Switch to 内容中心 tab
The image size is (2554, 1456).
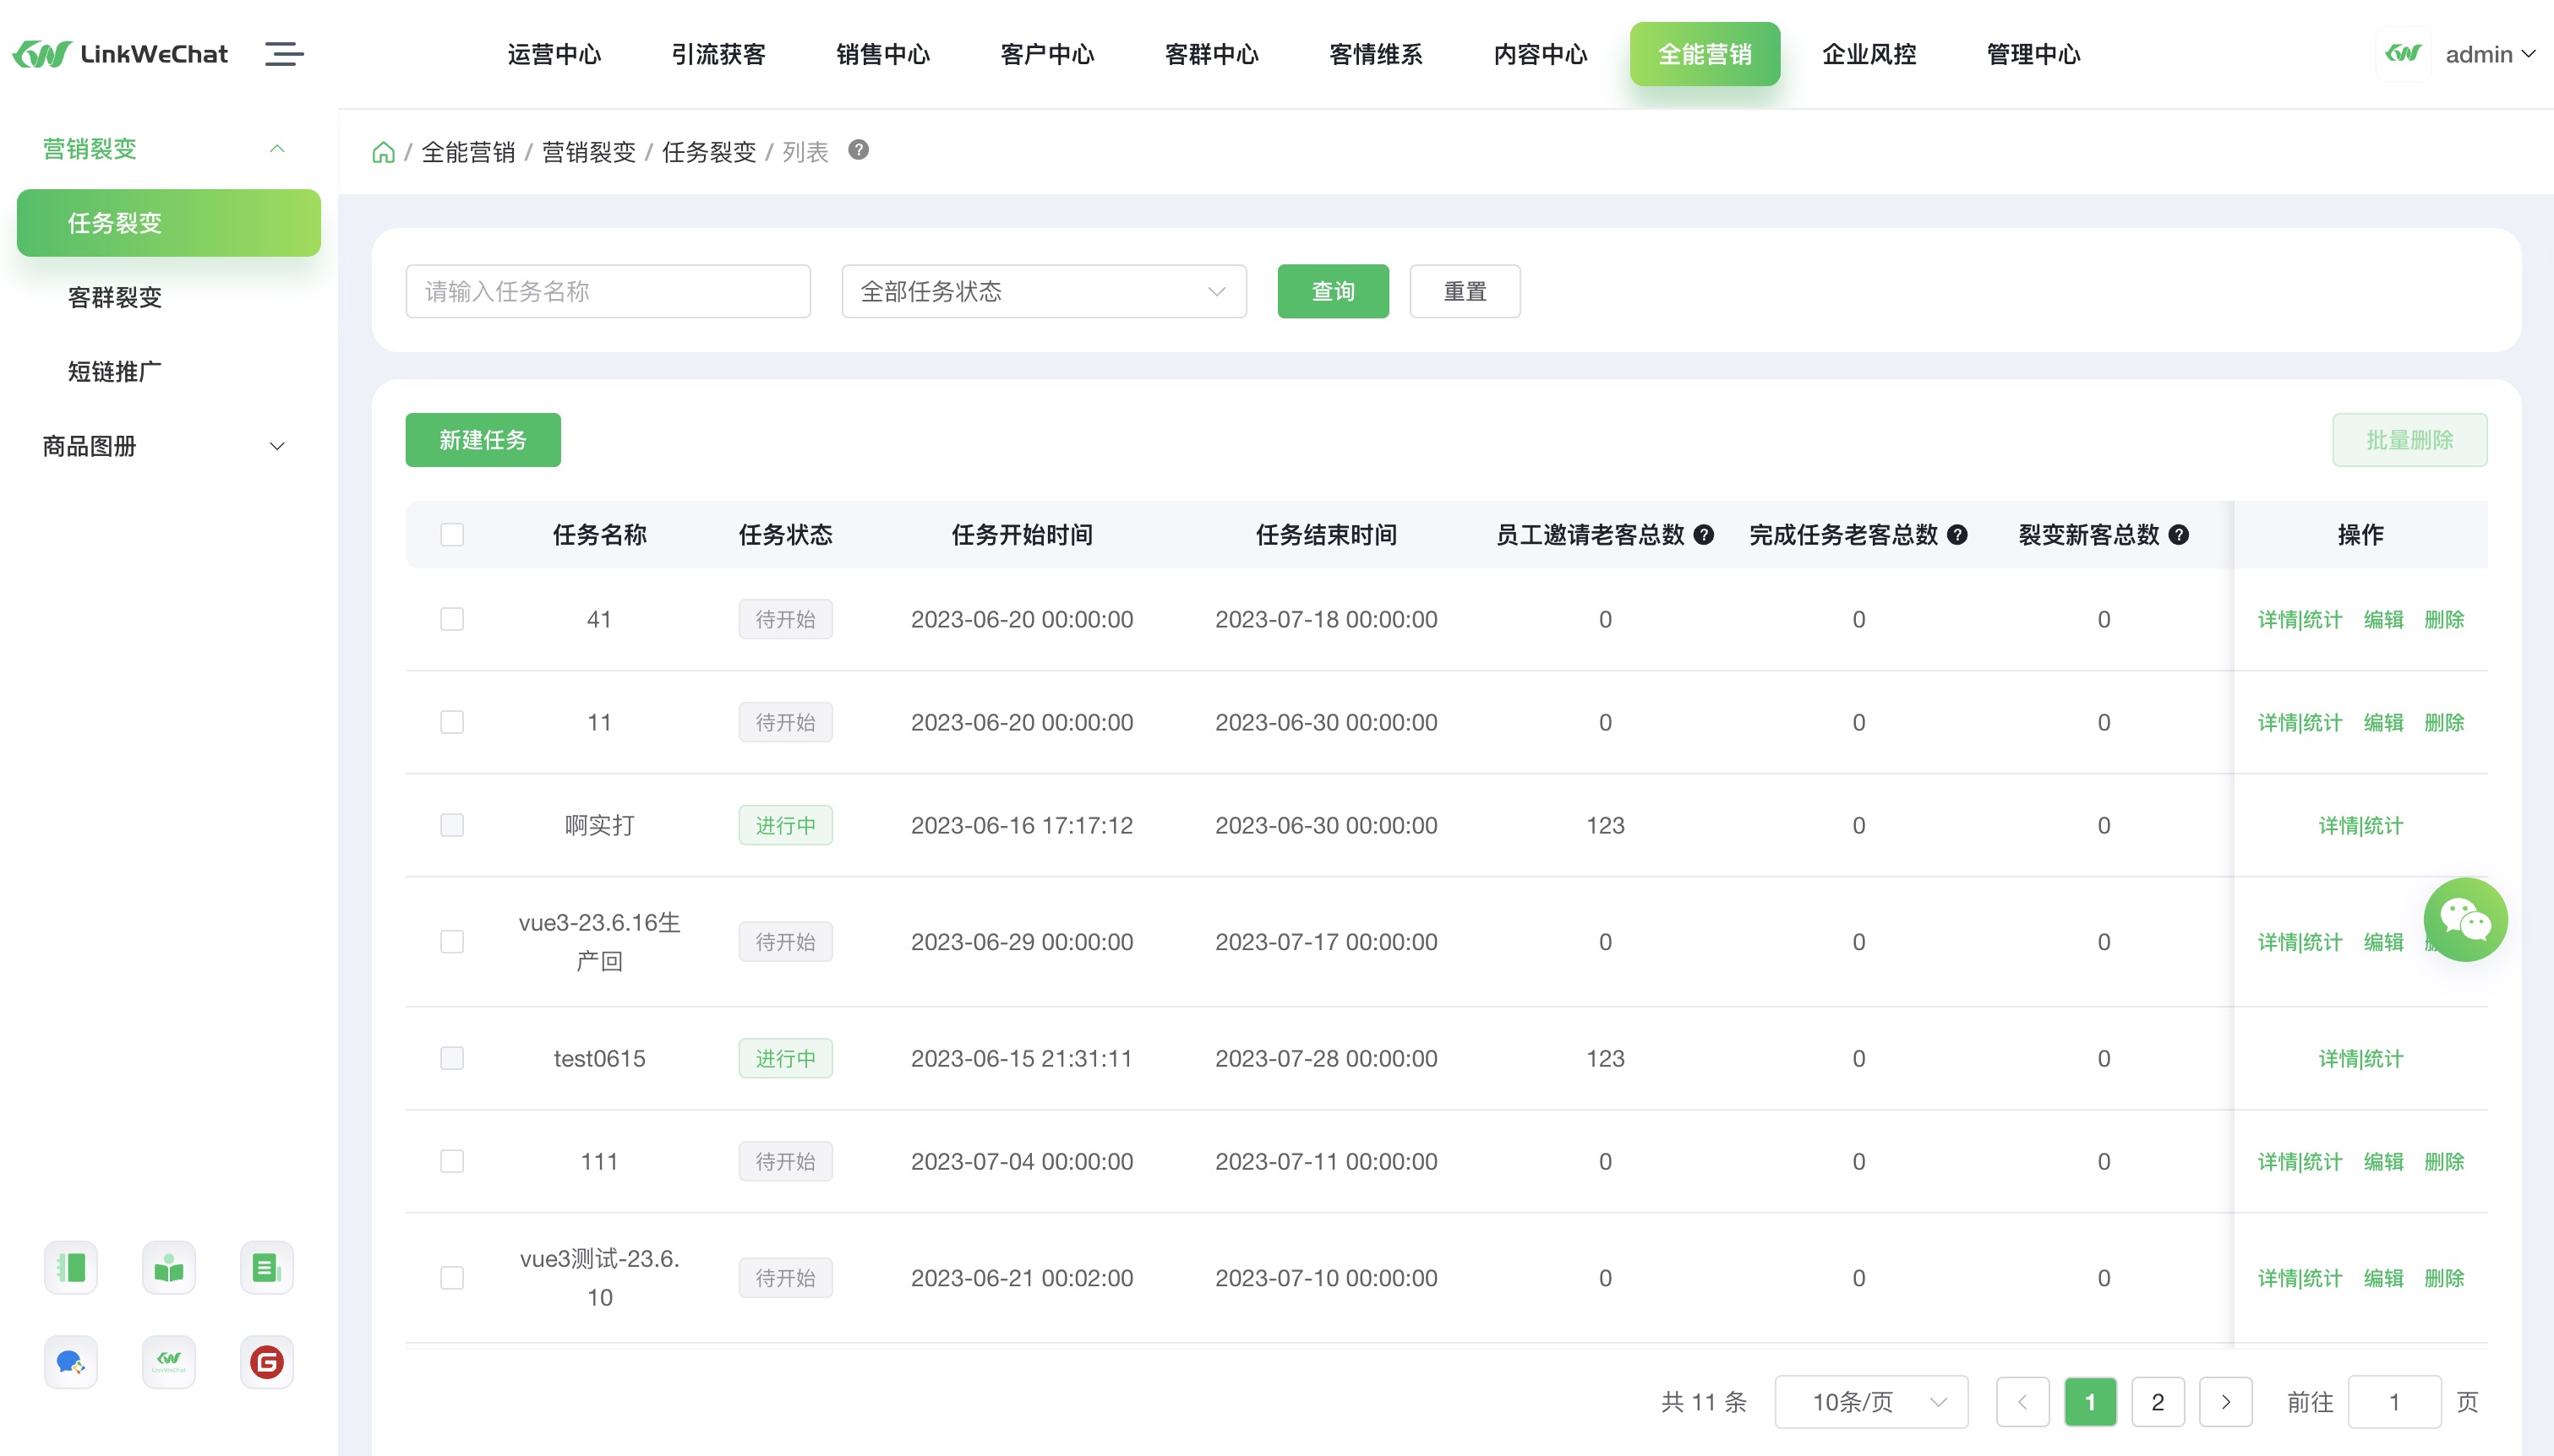coord(1541,54)
